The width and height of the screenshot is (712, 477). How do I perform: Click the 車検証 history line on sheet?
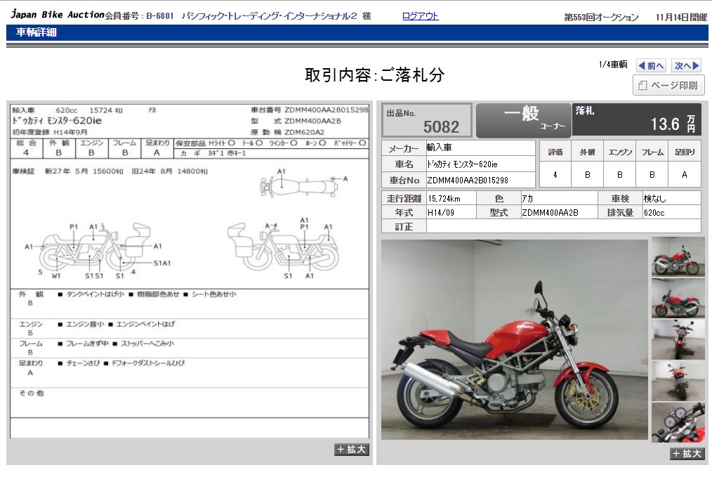tap(110, 171)
